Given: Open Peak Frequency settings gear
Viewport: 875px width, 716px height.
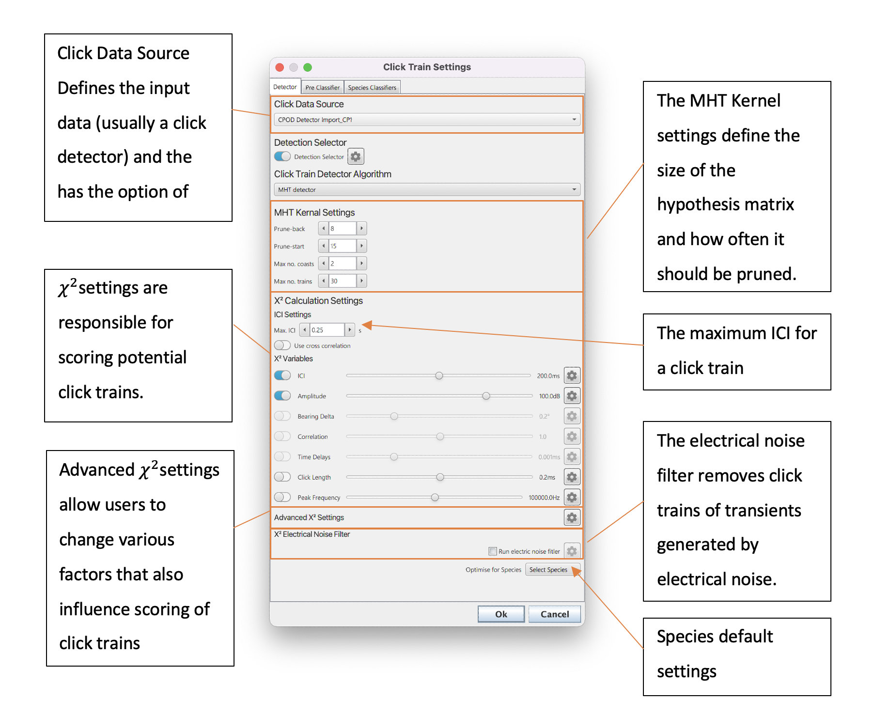Looking at the screenshot, I should (572, 498).
